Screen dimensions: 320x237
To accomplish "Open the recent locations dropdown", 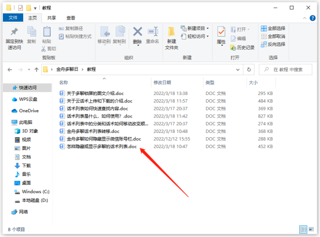I will tap(29, 70).
